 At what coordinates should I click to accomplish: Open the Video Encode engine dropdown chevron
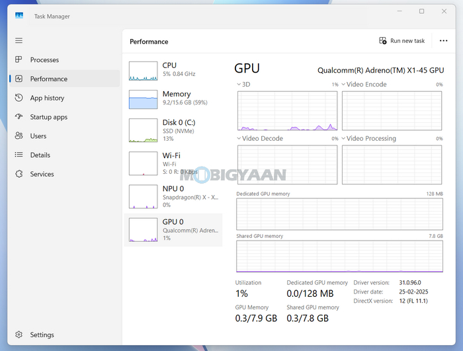pos(343,85)
